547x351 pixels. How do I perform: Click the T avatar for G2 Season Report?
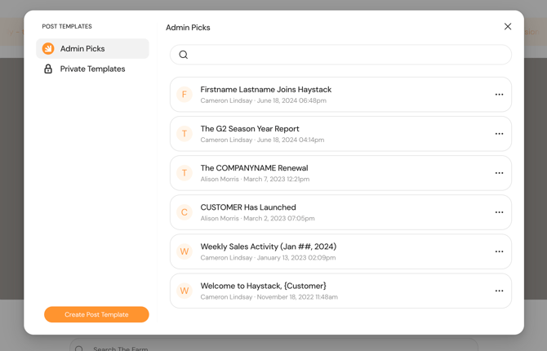(x=185, y=134)
